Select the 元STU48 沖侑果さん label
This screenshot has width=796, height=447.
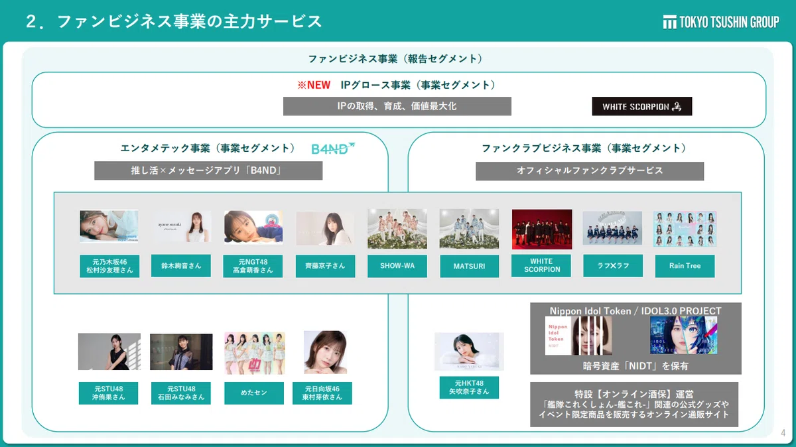(x=108, y=393)
